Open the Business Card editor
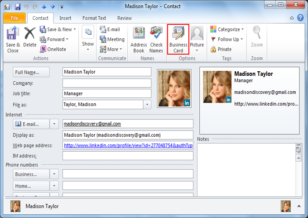308x218 pixels. click(178, 39)
